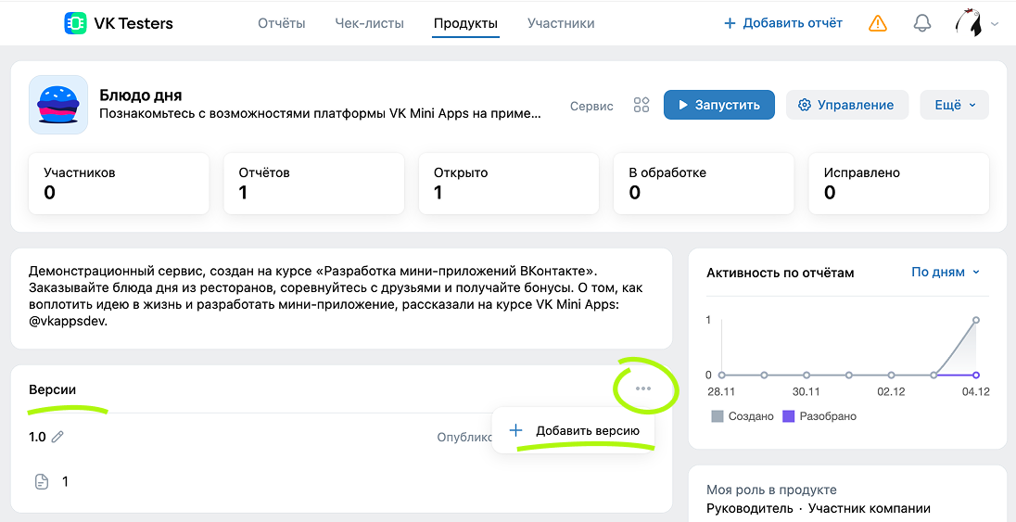1016x522 pixels.
Task: Open the Открыто counter card
Action: click(509, 184)
